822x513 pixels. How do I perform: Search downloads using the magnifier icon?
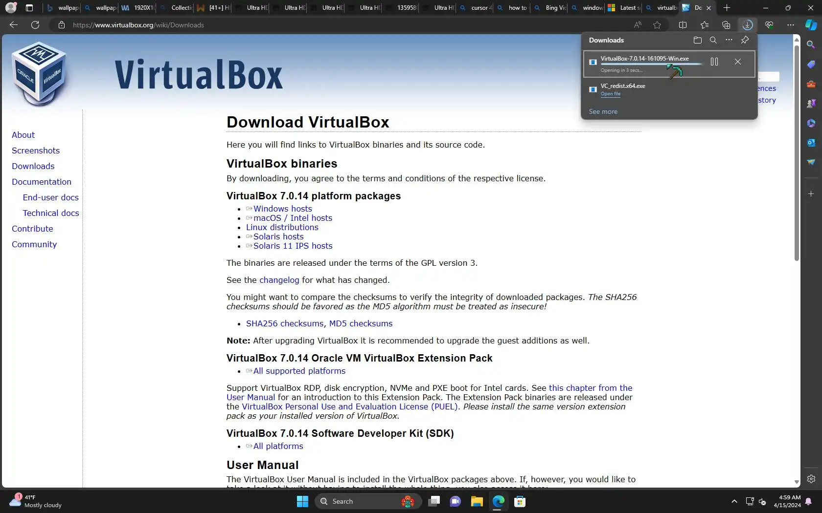pos(713,40)
